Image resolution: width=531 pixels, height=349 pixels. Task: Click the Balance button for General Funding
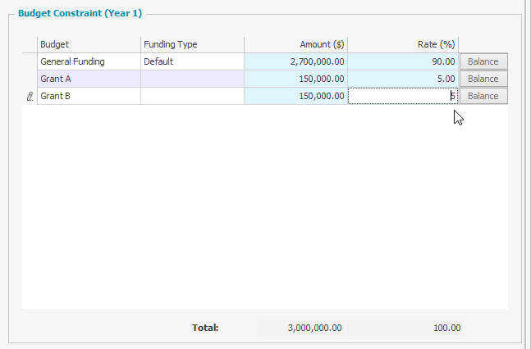(483, 61)
